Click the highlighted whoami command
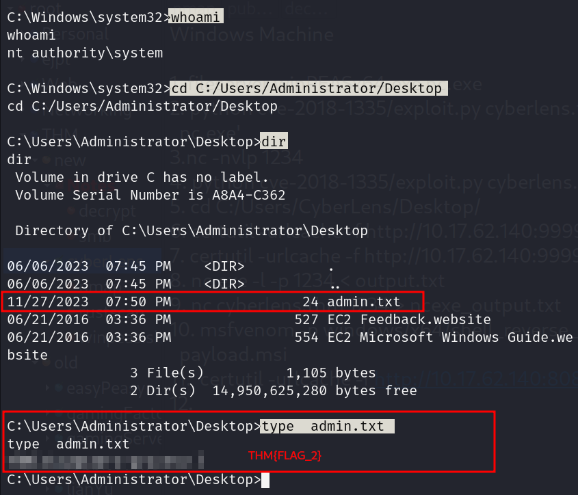 pyautogui.click(x=196, y=18)
